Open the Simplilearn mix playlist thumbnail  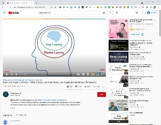pyautogui.click(x=119, y=117)
